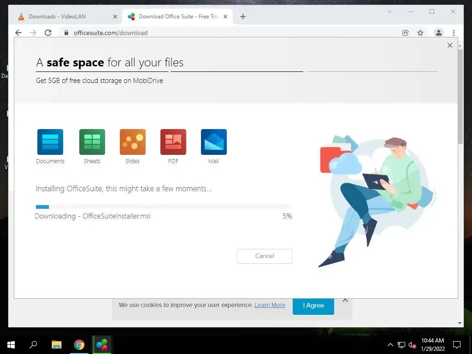Open network status tray icon
Screen dimensions: 472x354
[401, 345]
